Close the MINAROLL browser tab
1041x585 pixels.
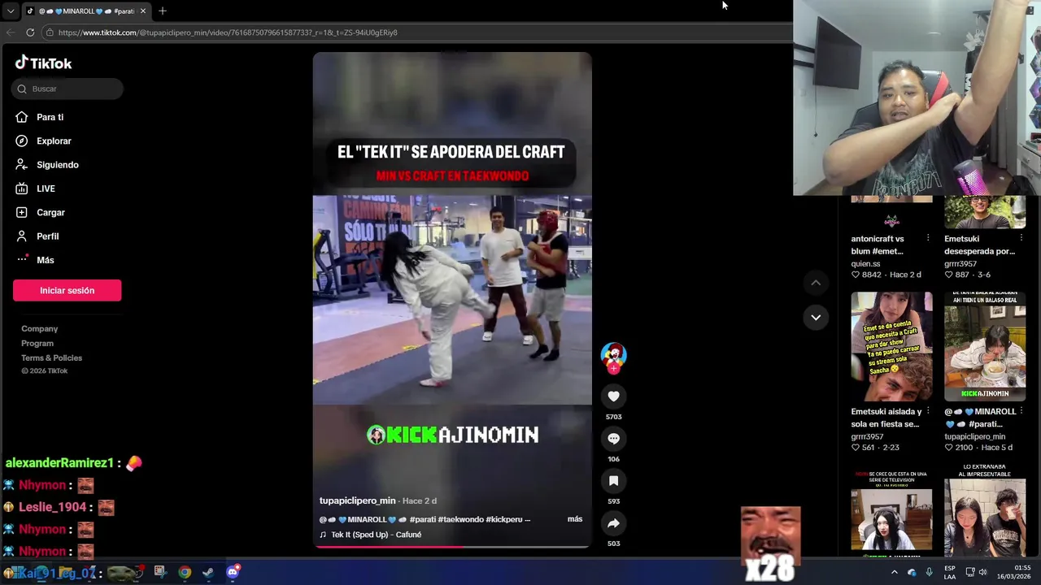click(x=142, y=11)
